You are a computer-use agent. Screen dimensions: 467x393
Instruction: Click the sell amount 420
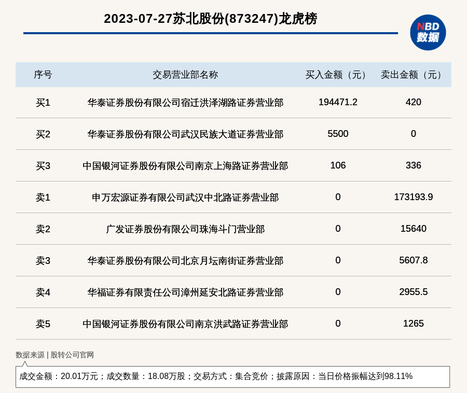pos(414,102)
